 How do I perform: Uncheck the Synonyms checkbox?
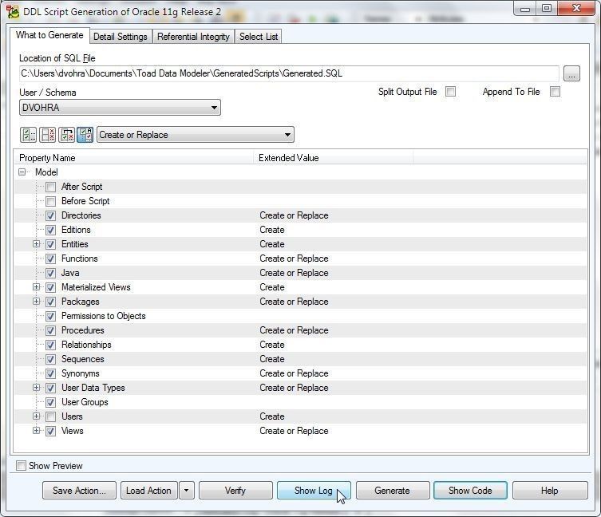coord(50,373)
